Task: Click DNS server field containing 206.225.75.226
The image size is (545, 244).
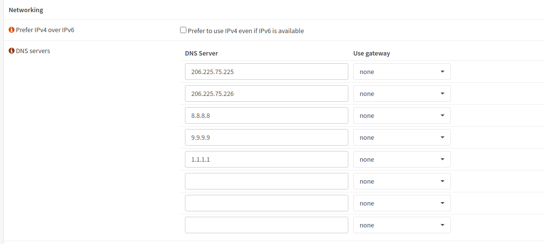Action: [x=266, y=94]
